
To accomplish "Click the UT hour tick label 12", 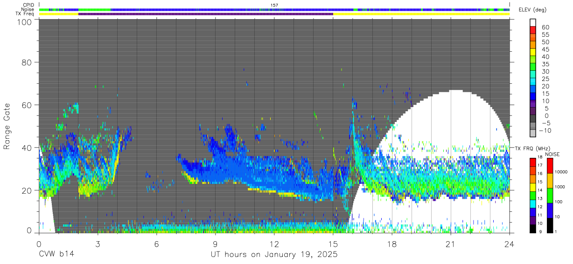I will (x=274, y=244).
